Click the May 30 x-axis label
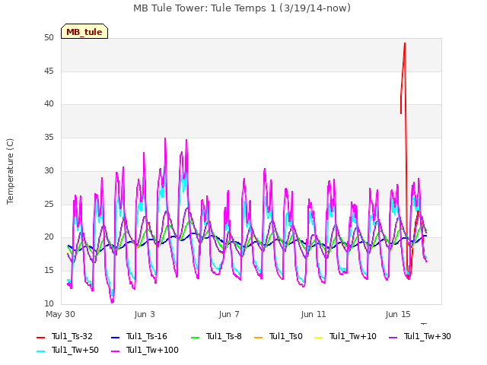The height and width of the screenshot is (365, 487). [x=60, y=314]
